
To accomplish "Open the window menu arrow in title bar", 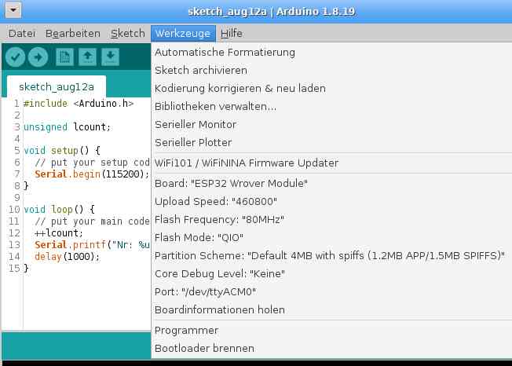I will [13, 10].
